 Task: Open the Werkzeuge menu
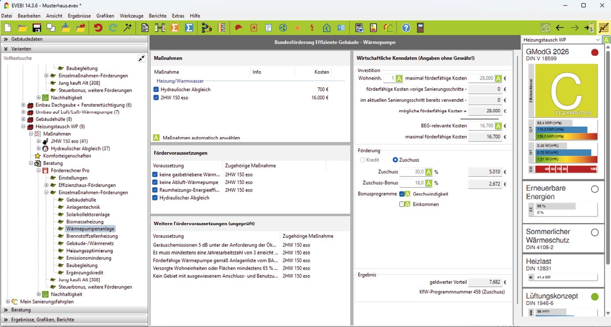(131, 15)
